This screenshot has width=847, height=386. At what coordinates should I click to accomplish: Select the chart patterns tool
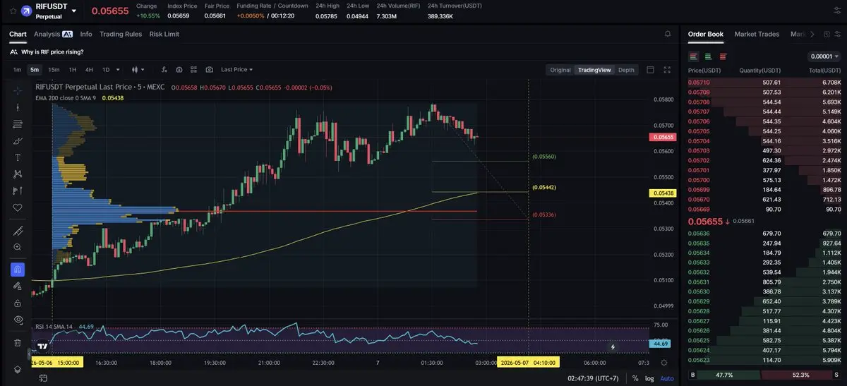[18, 174]
